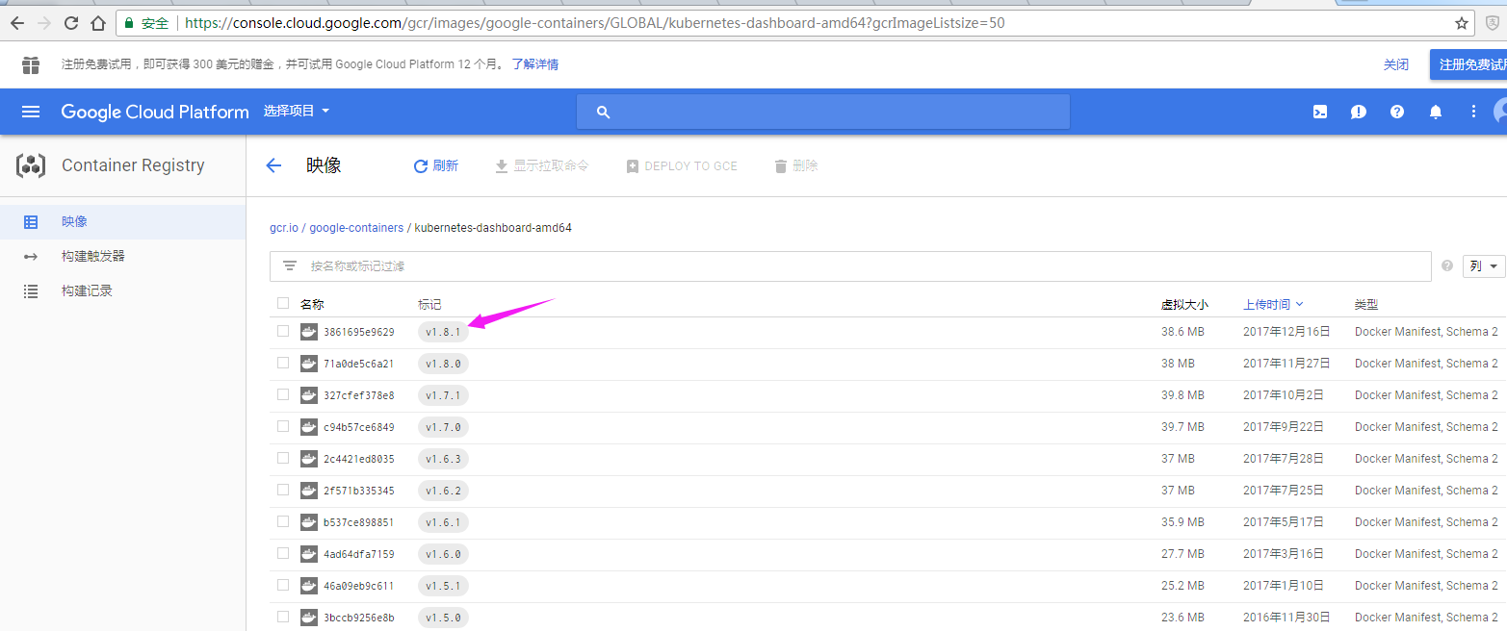Viewport: 1507px width, 631px height.
Task: Click the 刷新 refresh button
Action: click(436, 165)
